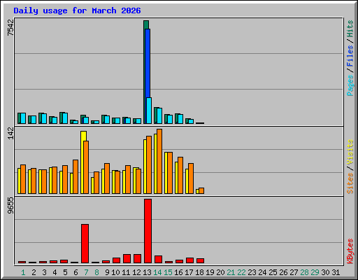The image size is (358, 280).
Task: Click the Pages legend label
Action: tap(350, 85)
